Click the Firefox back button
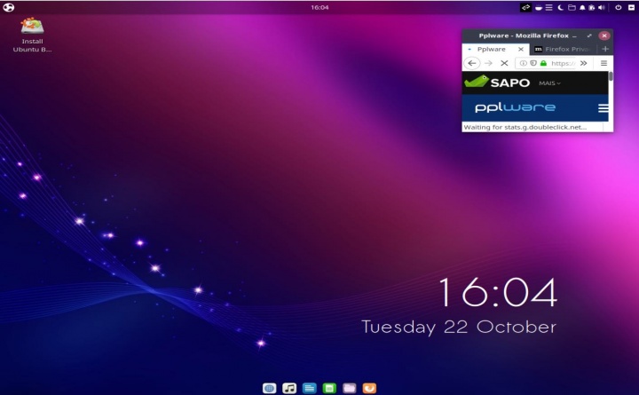 point(472,63)
